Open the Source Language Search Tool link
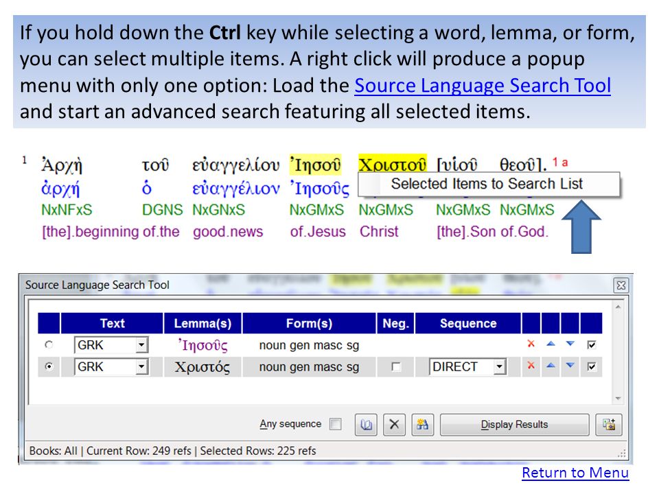This screenshot has width=659, height=494. click(x=483, y=86)
